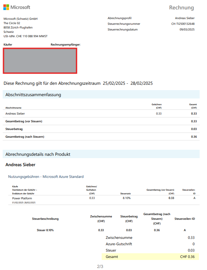The height and width of the screenshot is (270, 207).
Task: Click the 0.03 value in summary Steuerbetrag row
Action: click(194, 129)
